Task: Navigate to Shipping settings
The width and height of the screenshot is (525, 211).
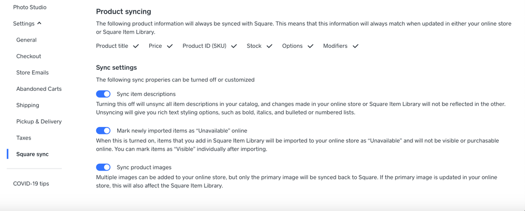Action: click(27, 105)
